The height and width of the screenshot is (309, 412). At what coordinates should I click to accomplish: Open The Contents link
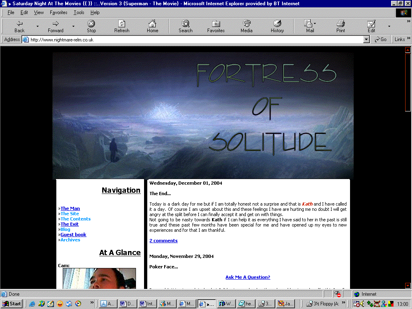tap(75, 219)
